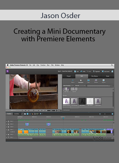Switch to Full Screen view
The image size is (119, 163).
[x=106, y=71]
